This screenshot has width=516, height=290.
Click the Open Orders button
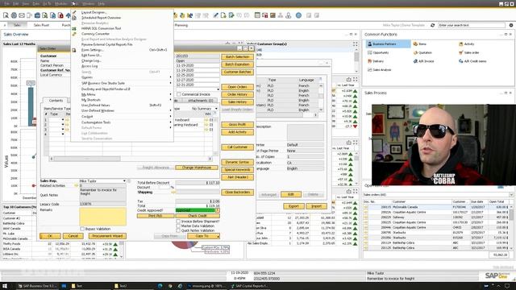pyautogui.click(x=237, y=87)
